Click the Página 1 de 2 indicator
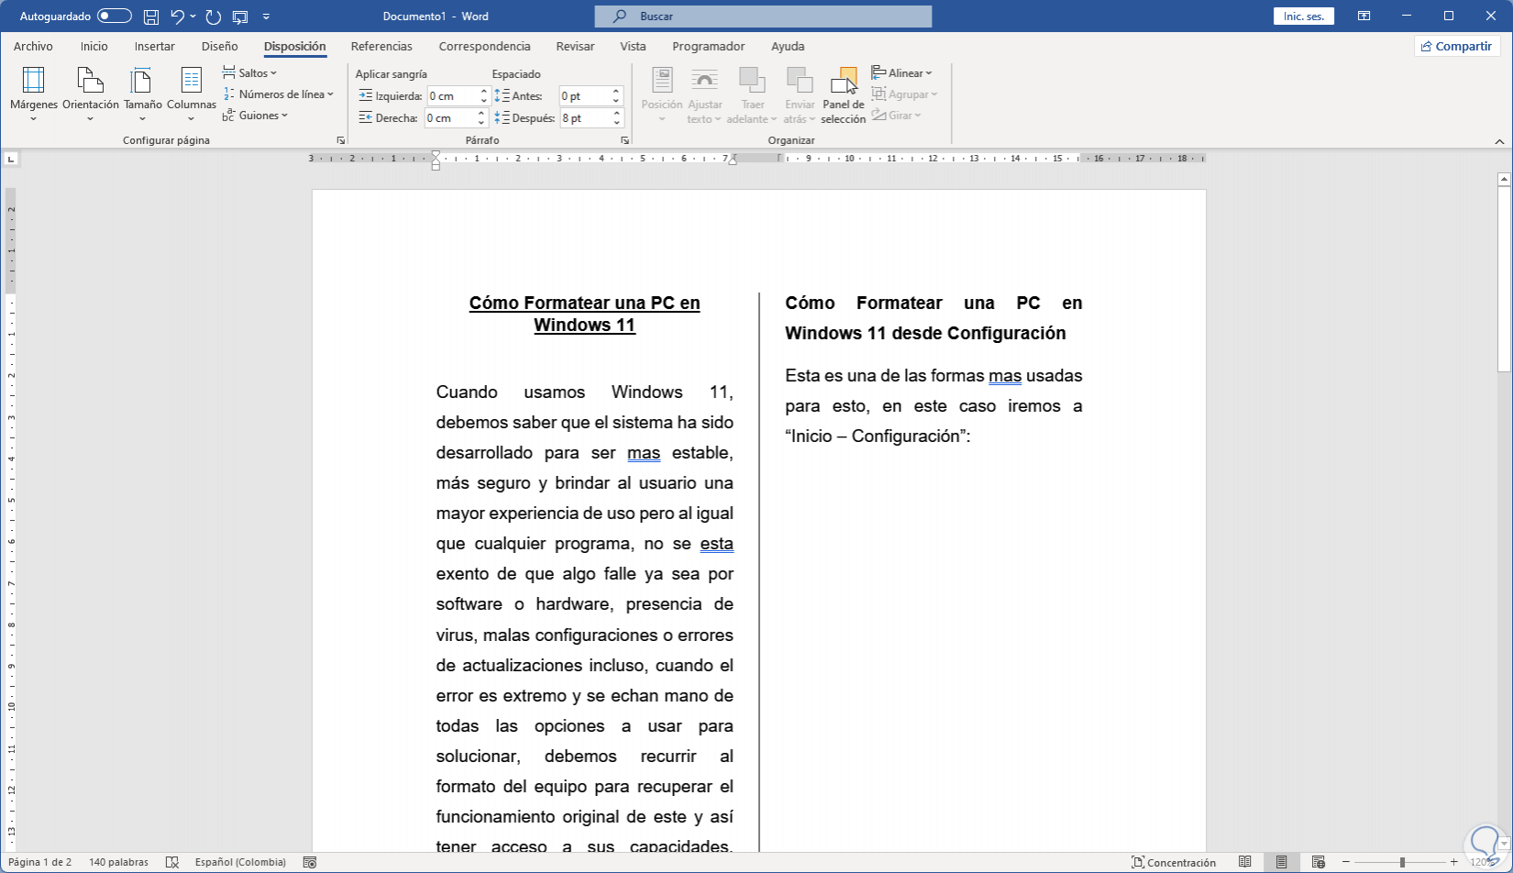1513x873 pixels. (x=39, y=862)
